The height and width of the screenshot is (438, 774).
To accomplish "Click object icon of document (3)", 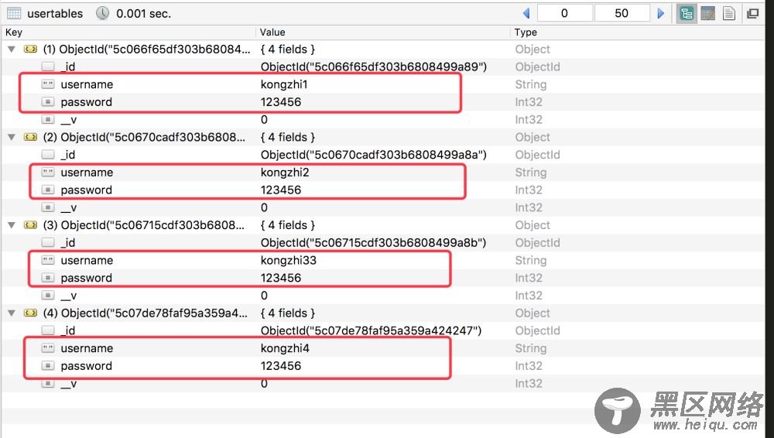I will point(31,225).
